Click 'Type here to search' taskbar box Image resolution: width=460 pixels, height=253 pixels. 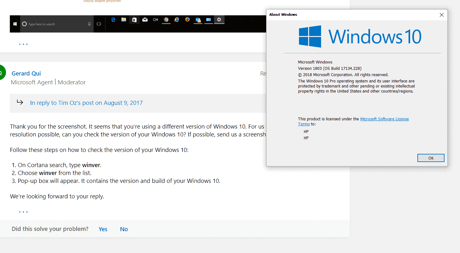[56, 24]
